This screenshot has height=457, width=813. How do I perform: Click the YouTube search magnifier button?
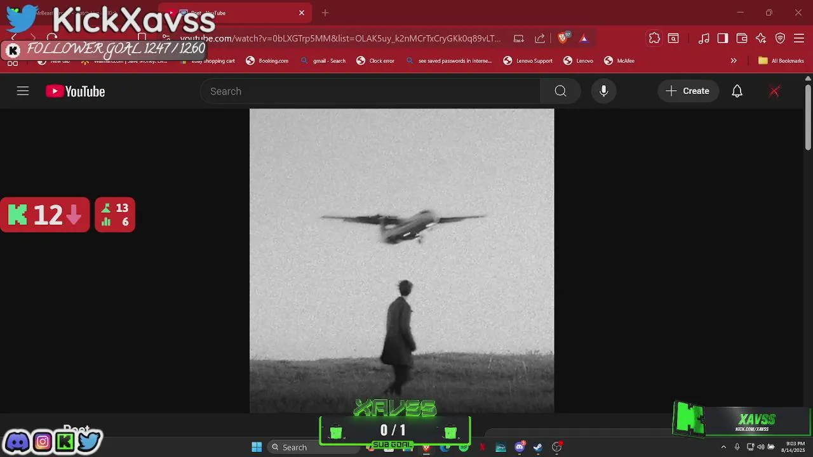pyautogui.click(x=560, y=91)
